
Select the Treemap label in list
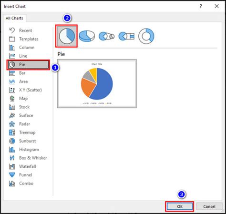[27, 132]
